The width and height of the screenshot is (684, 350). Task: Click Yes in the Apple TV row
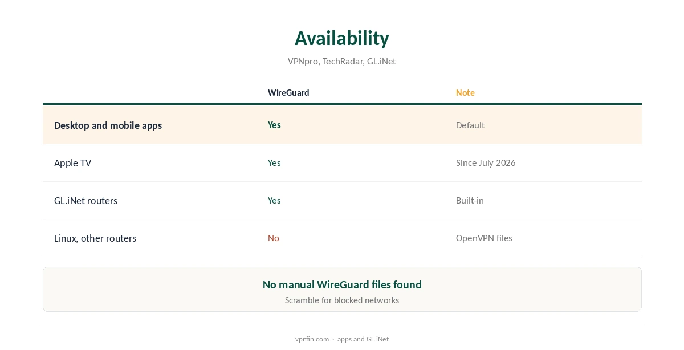tap(274, 162)
